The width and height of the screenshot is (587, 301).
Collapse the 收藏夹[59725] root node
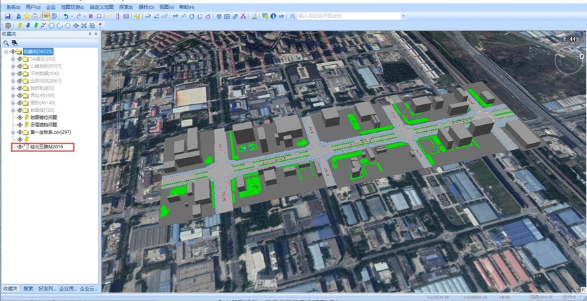(6, 51)
